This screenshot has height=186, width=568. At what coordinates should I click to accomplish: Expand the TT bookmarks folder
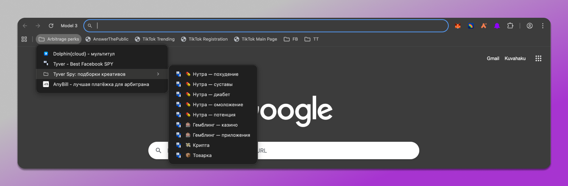click(312, 39)
